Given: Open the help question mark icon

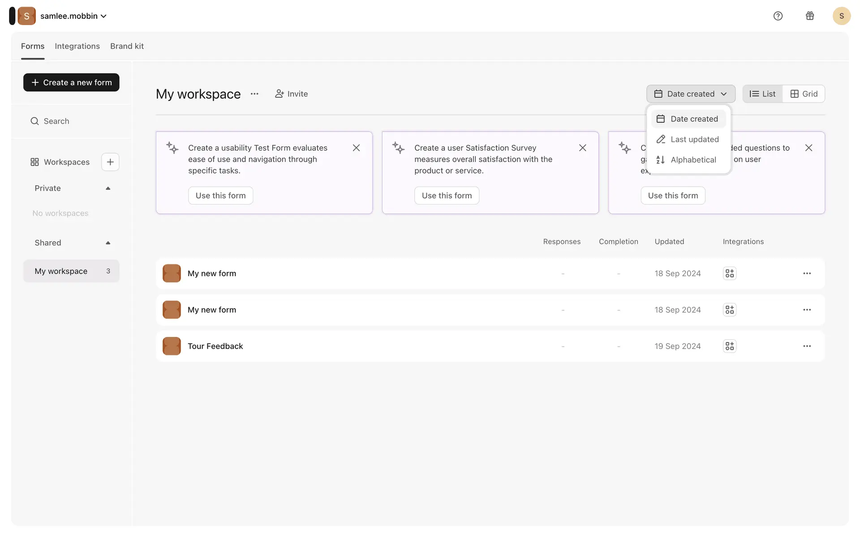Looking at the screenshot, I should (778, 16).
